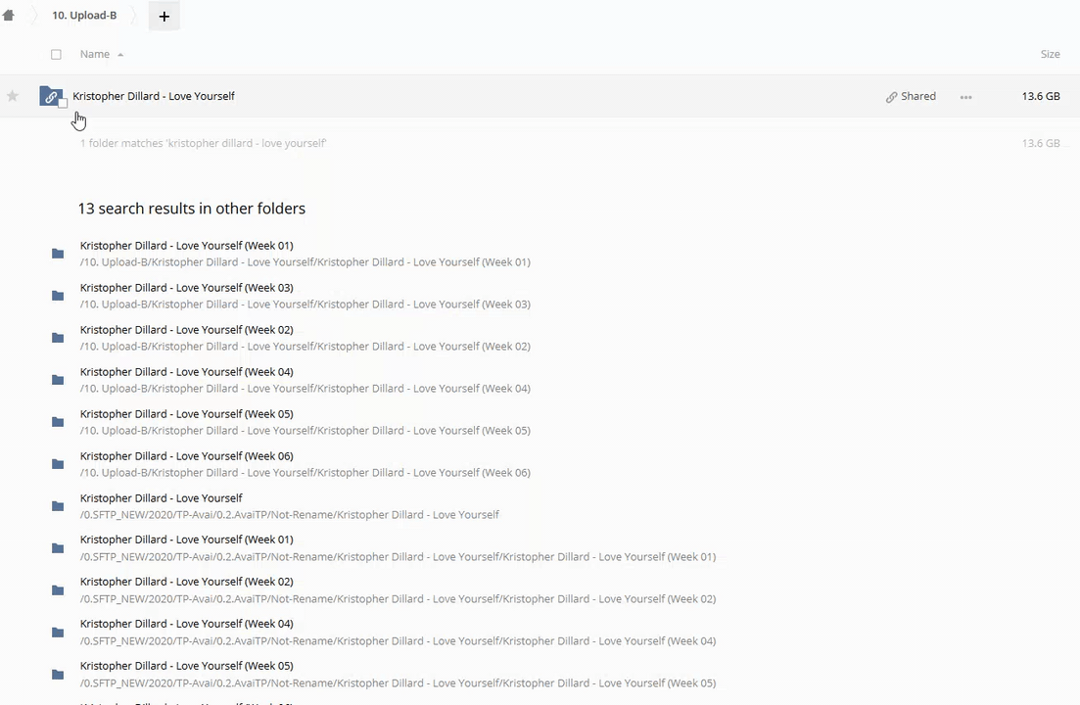The height and width of the screenshot is (705, 1080).
Task: Click the folder icon for Upload-B Week 06
Action: tap(58, 464)
